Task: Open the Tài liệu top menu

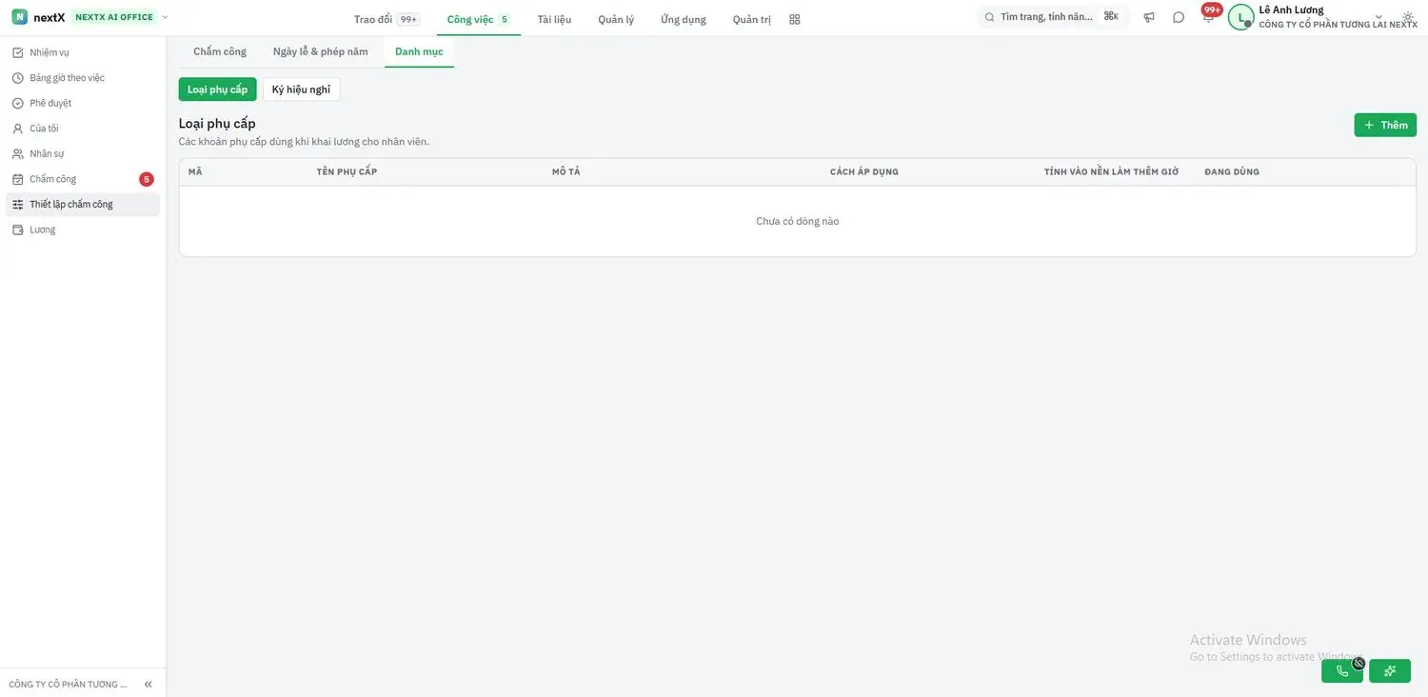Action: [x=554, y=19]
